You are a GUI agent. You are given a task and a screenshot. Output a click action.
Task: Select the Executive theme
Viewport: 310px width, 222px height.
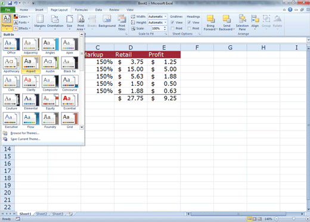(11, 120)
